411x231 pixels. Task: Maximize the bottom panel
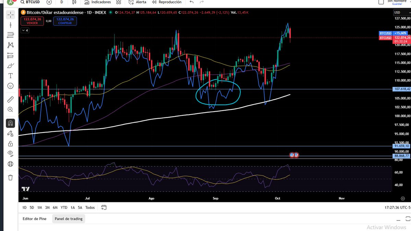[x=408, y=219]
